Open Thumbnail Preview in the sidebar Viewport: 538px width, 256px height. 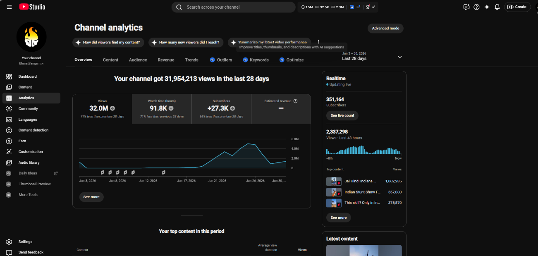pyautogui.click(x=31, y=184)
